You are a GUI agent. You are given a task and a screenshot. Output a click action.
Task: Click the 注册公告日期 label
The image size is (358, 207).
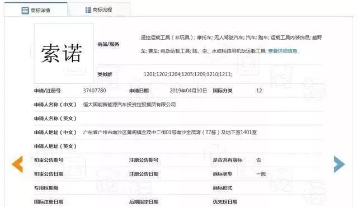coord(144,174)
